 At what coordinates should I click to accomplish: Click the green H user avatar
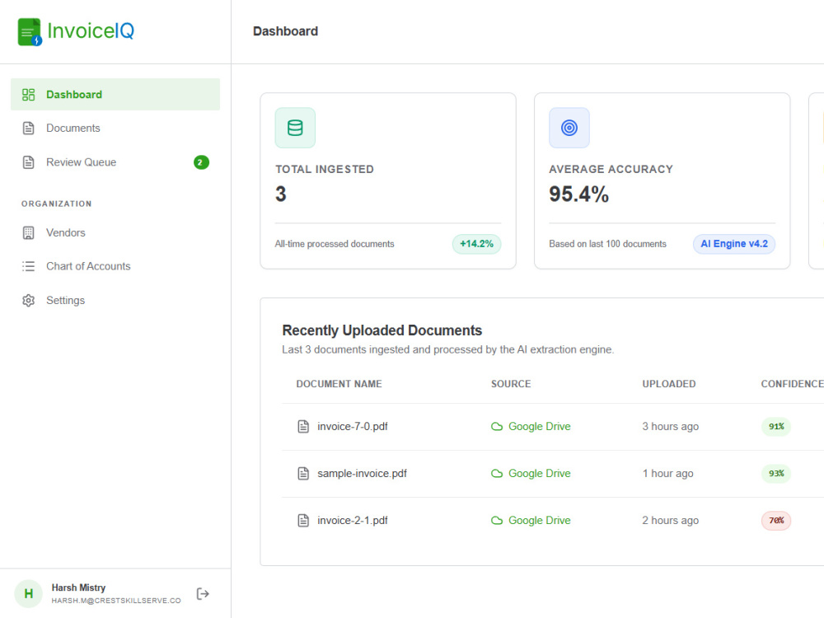click(28, 594)
